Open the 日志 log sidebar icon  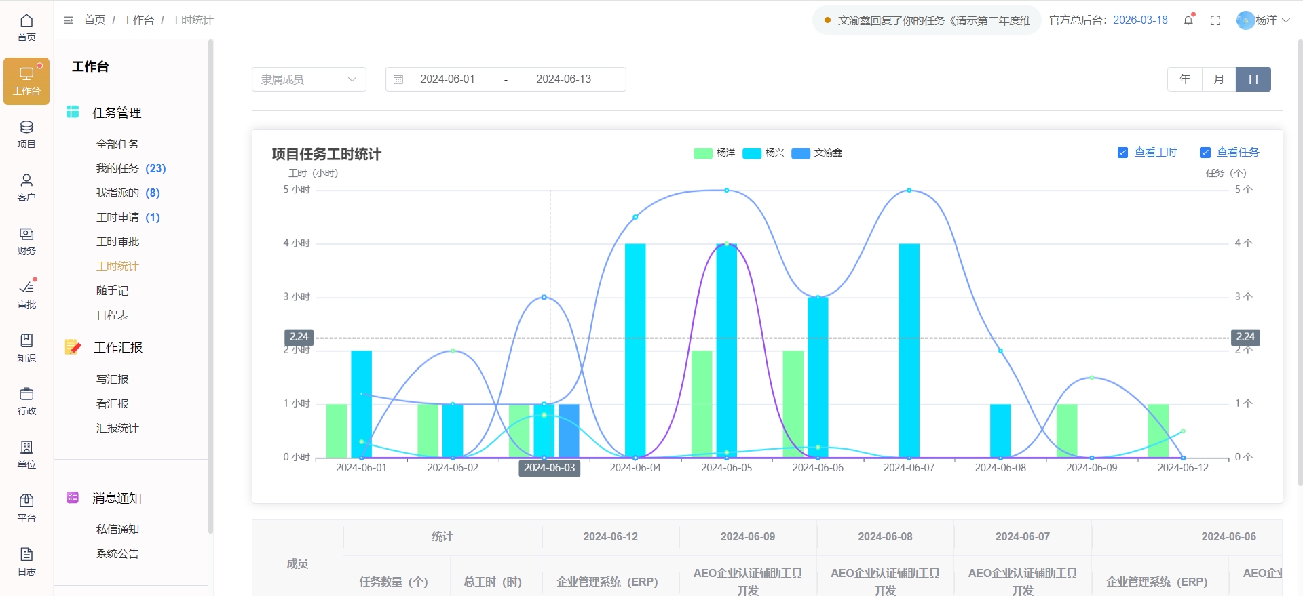26,562
